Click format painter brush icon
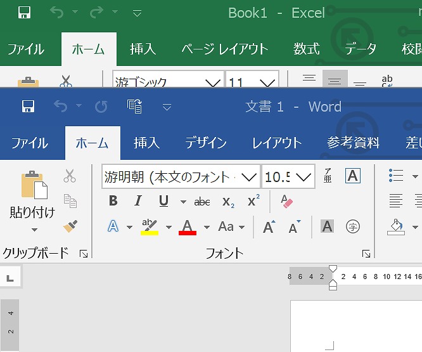The width and height of the screenshot is (422, 352). (x=70, y=226)
